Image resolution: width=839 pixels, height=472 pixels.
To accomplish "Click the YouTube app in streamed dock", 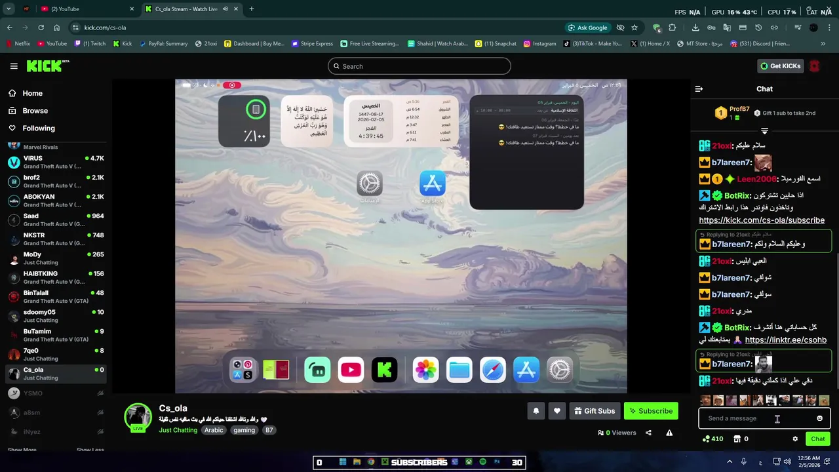I will (351, 370).
